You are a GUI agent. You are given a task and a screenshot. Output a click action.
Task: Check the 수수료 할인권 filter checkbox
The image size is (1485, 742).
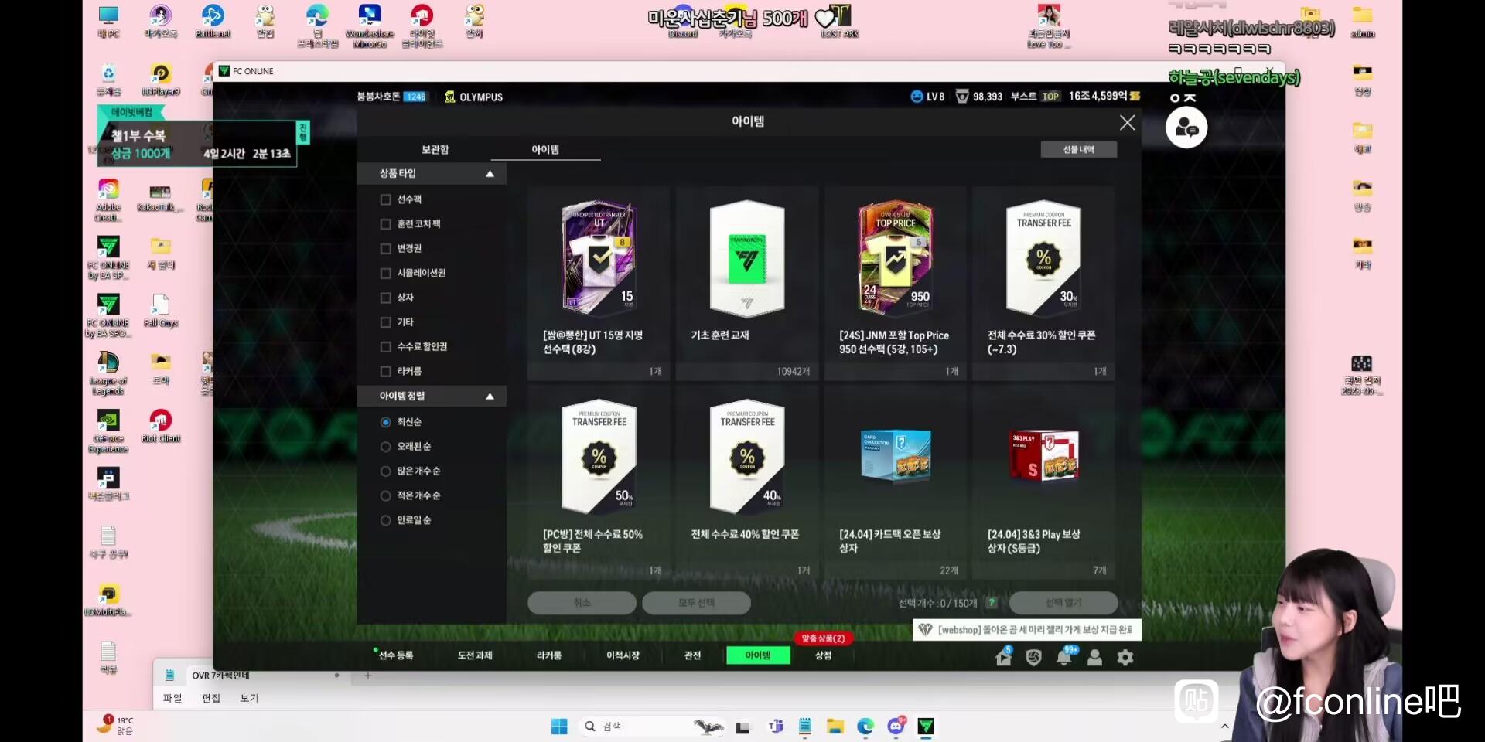pos(385,347)
